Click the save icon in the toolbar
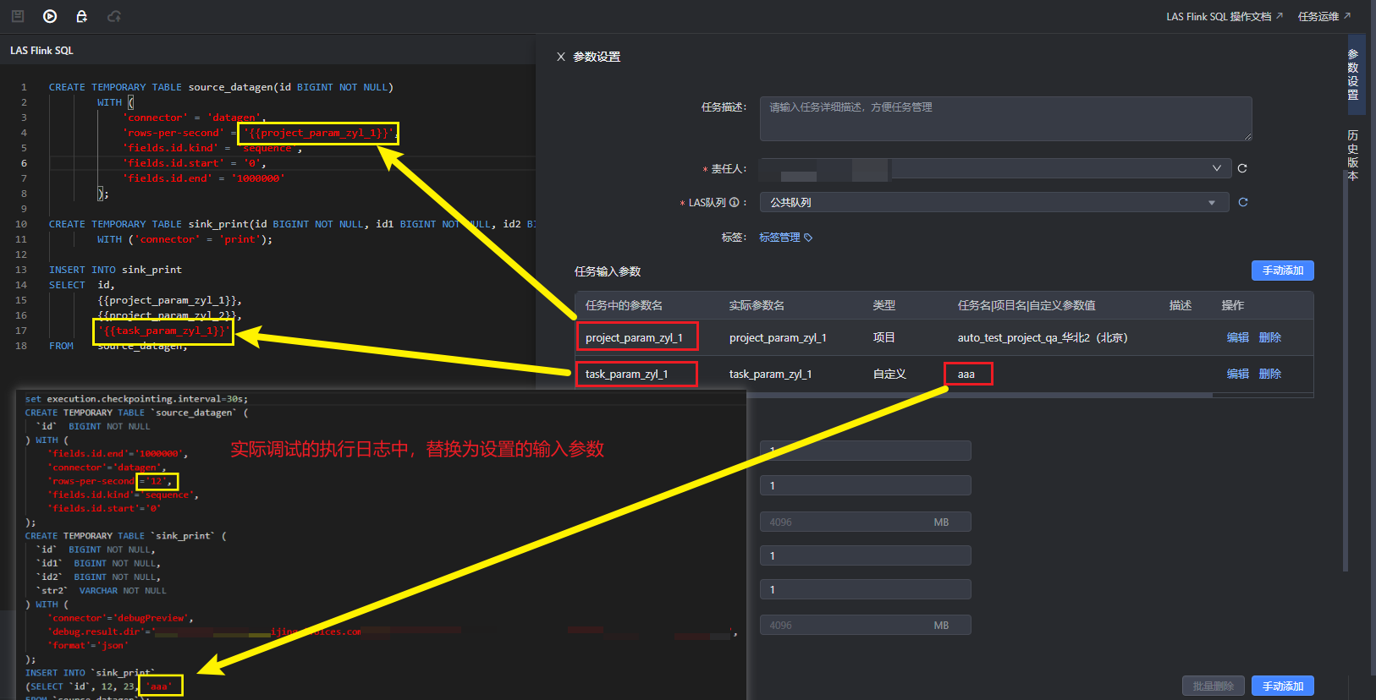Viewport: 1376px width, 700px height. [x=18, y=16]
